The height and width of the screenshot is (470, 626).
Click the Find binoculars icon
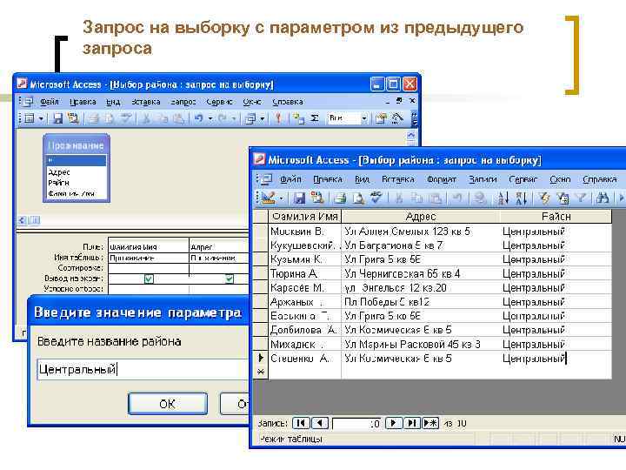pos(603,198)
